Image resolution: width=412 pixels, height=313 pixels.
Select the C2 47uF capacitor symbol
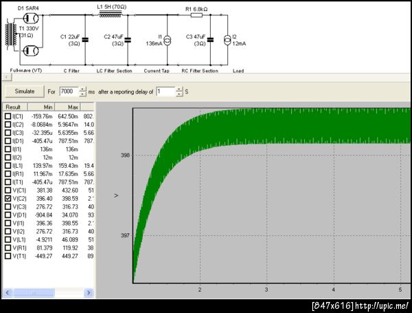click(x=128, y=40)
